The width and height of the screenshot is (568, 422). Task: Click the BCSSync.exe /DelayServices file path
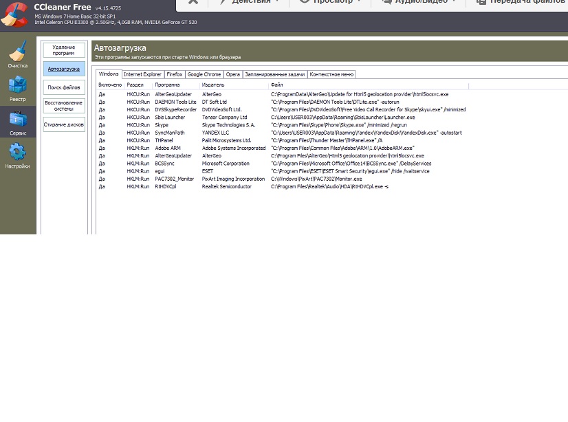click(351, 163)
